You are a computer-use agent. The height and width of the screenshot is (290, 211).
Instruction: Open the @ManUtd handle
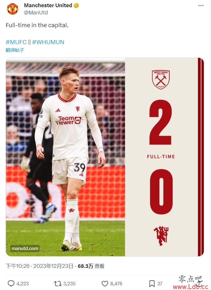click(x=36, y=12)
